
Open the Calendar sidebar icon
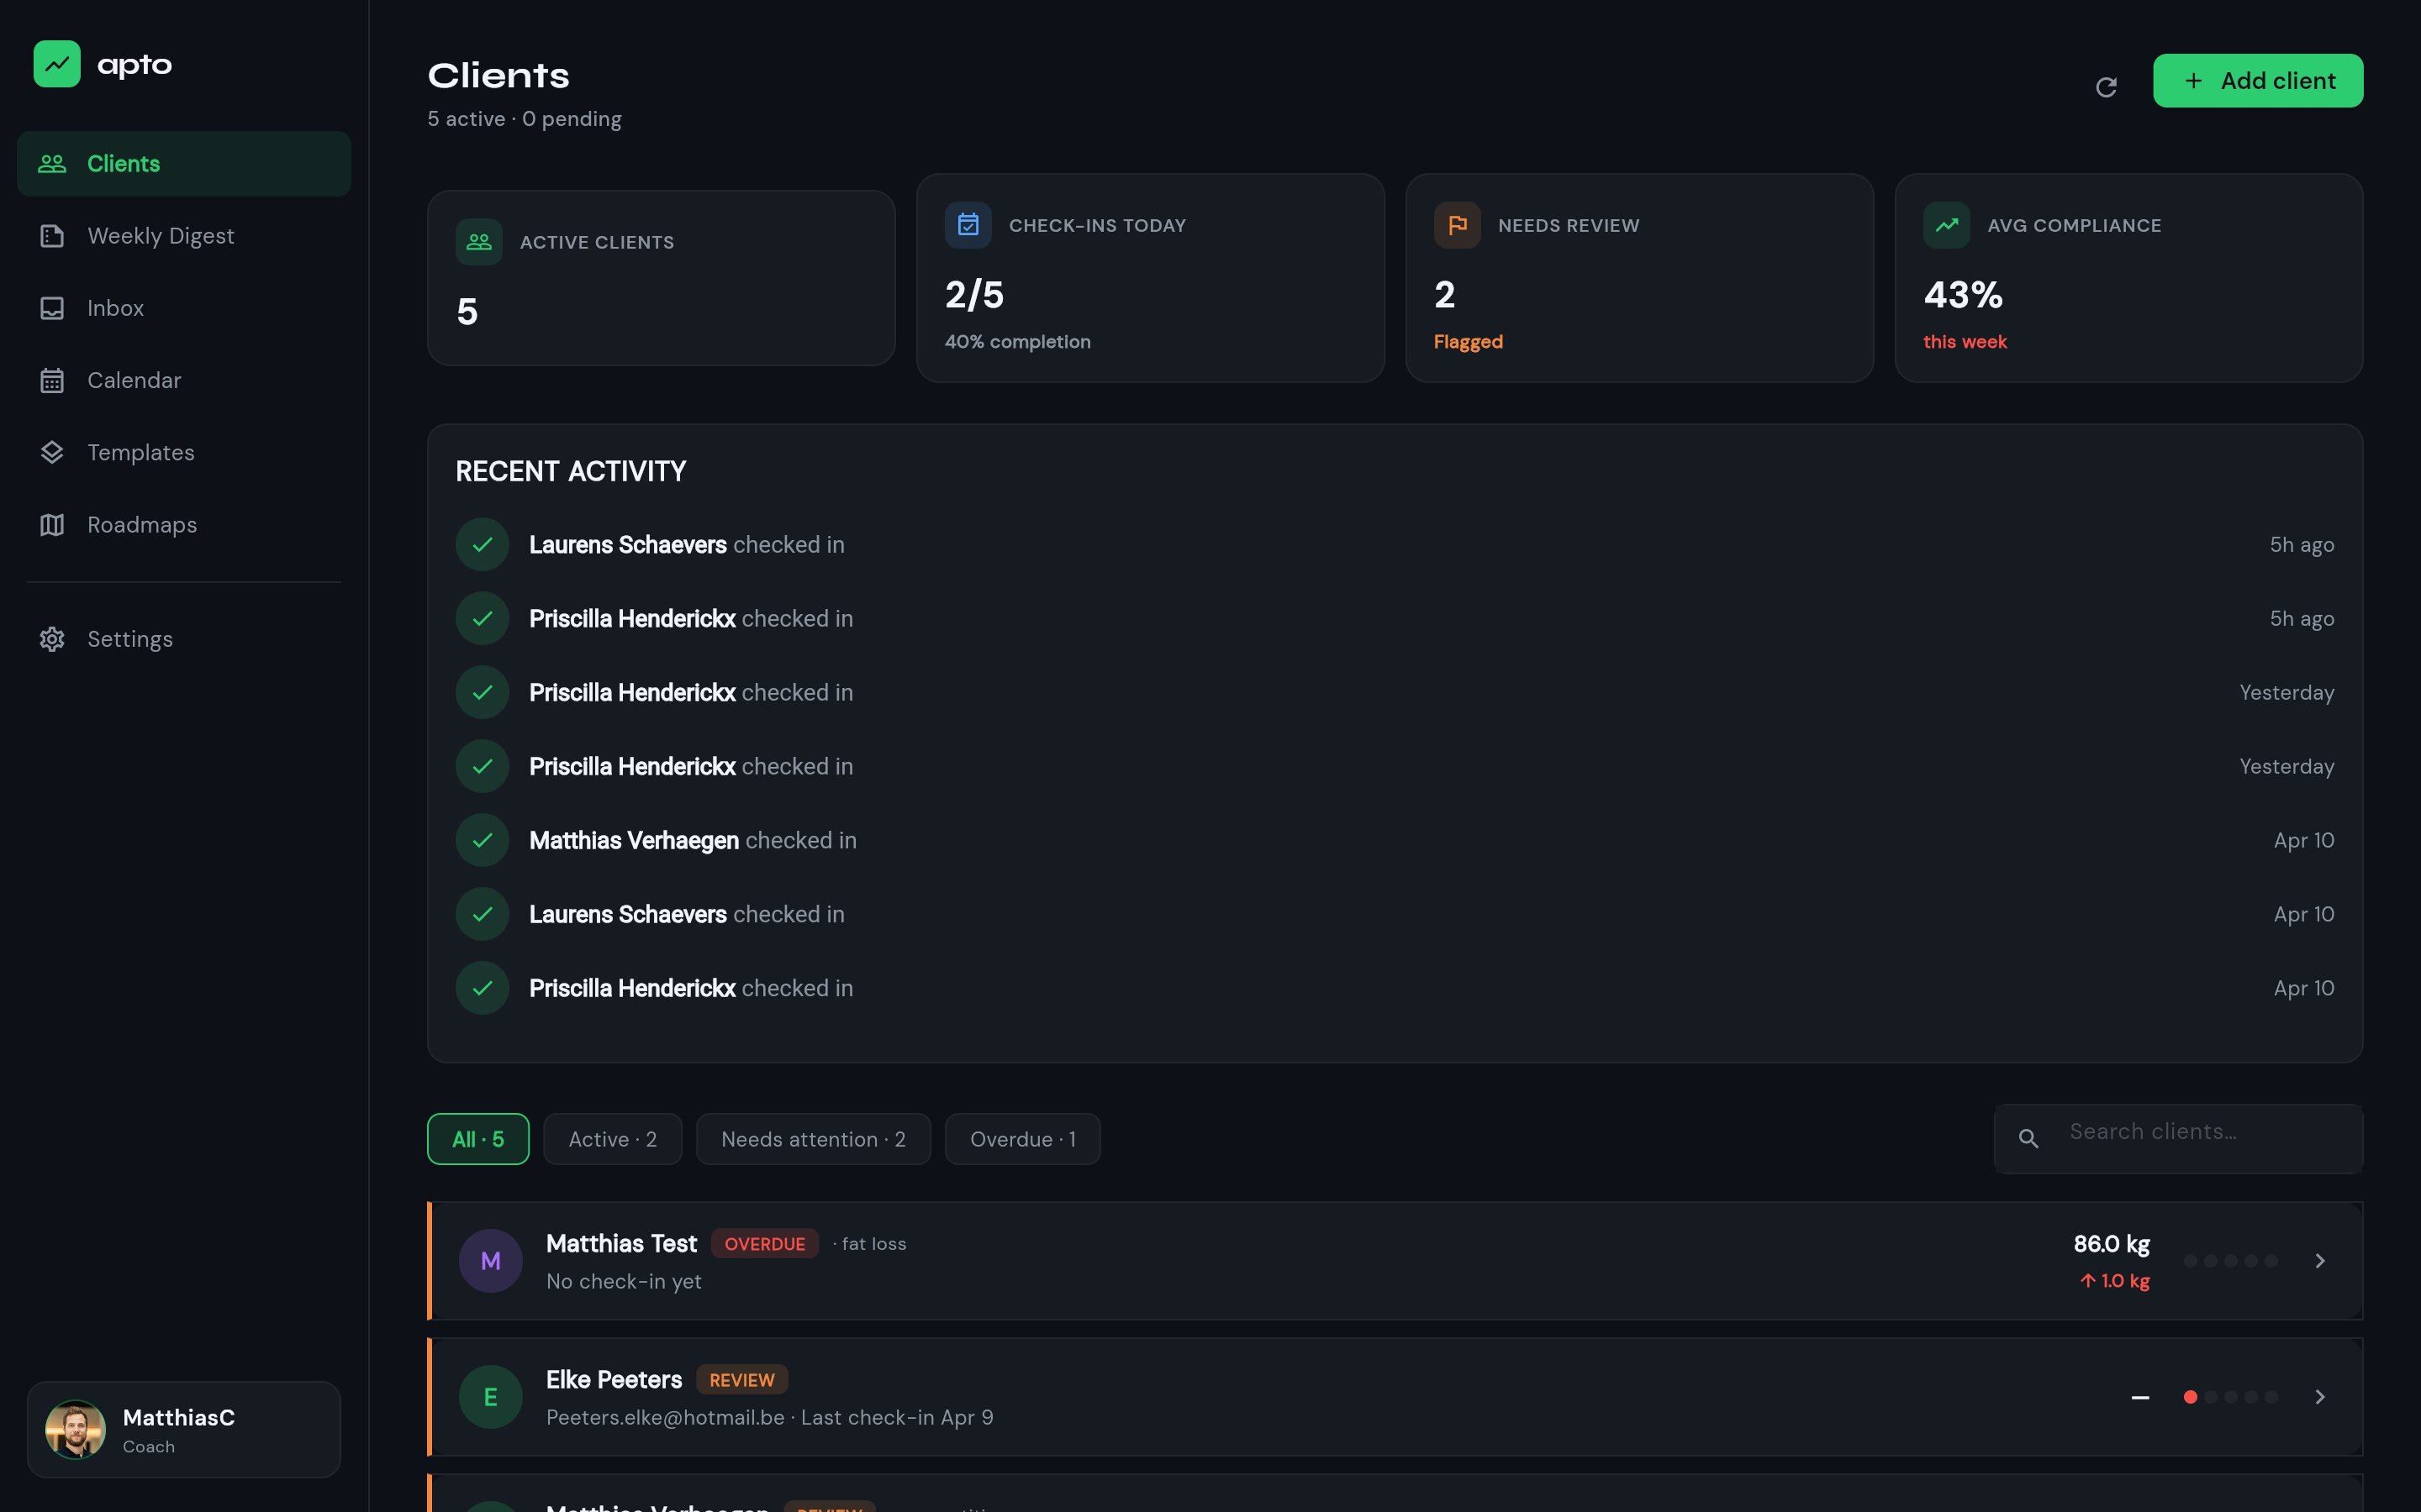[x=53, y=380]
